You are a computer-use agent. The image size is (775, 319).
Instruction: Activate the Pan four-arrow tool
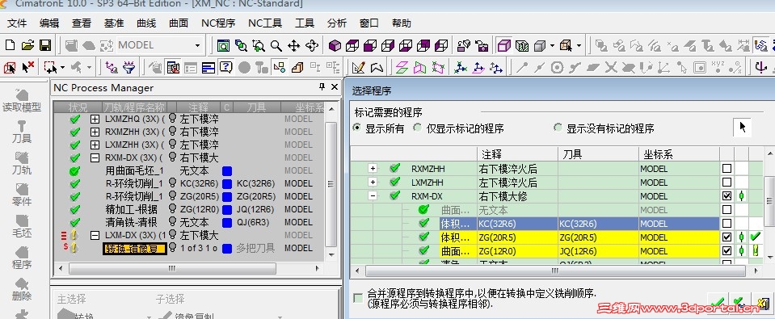coord(293,46)
